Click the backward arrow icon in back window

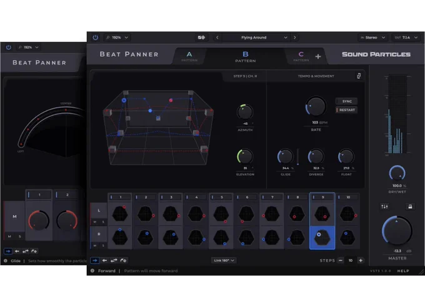tap(17, 251)
